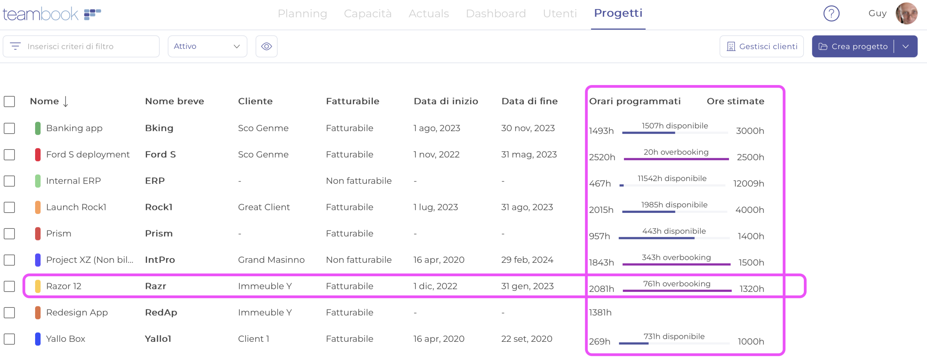
Task: Switch to the Planning tab
Action: click(303, 13)
